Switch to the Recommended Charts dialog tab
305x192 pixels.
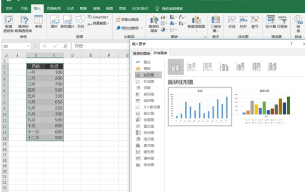pyautogui.click(x=142, y=54)
